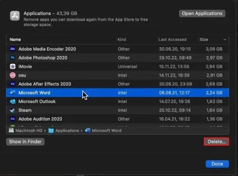The width and height of the screenshot is (238, 176).
Task: Click Show in Finder button
Action: click(x=25, y=142)
